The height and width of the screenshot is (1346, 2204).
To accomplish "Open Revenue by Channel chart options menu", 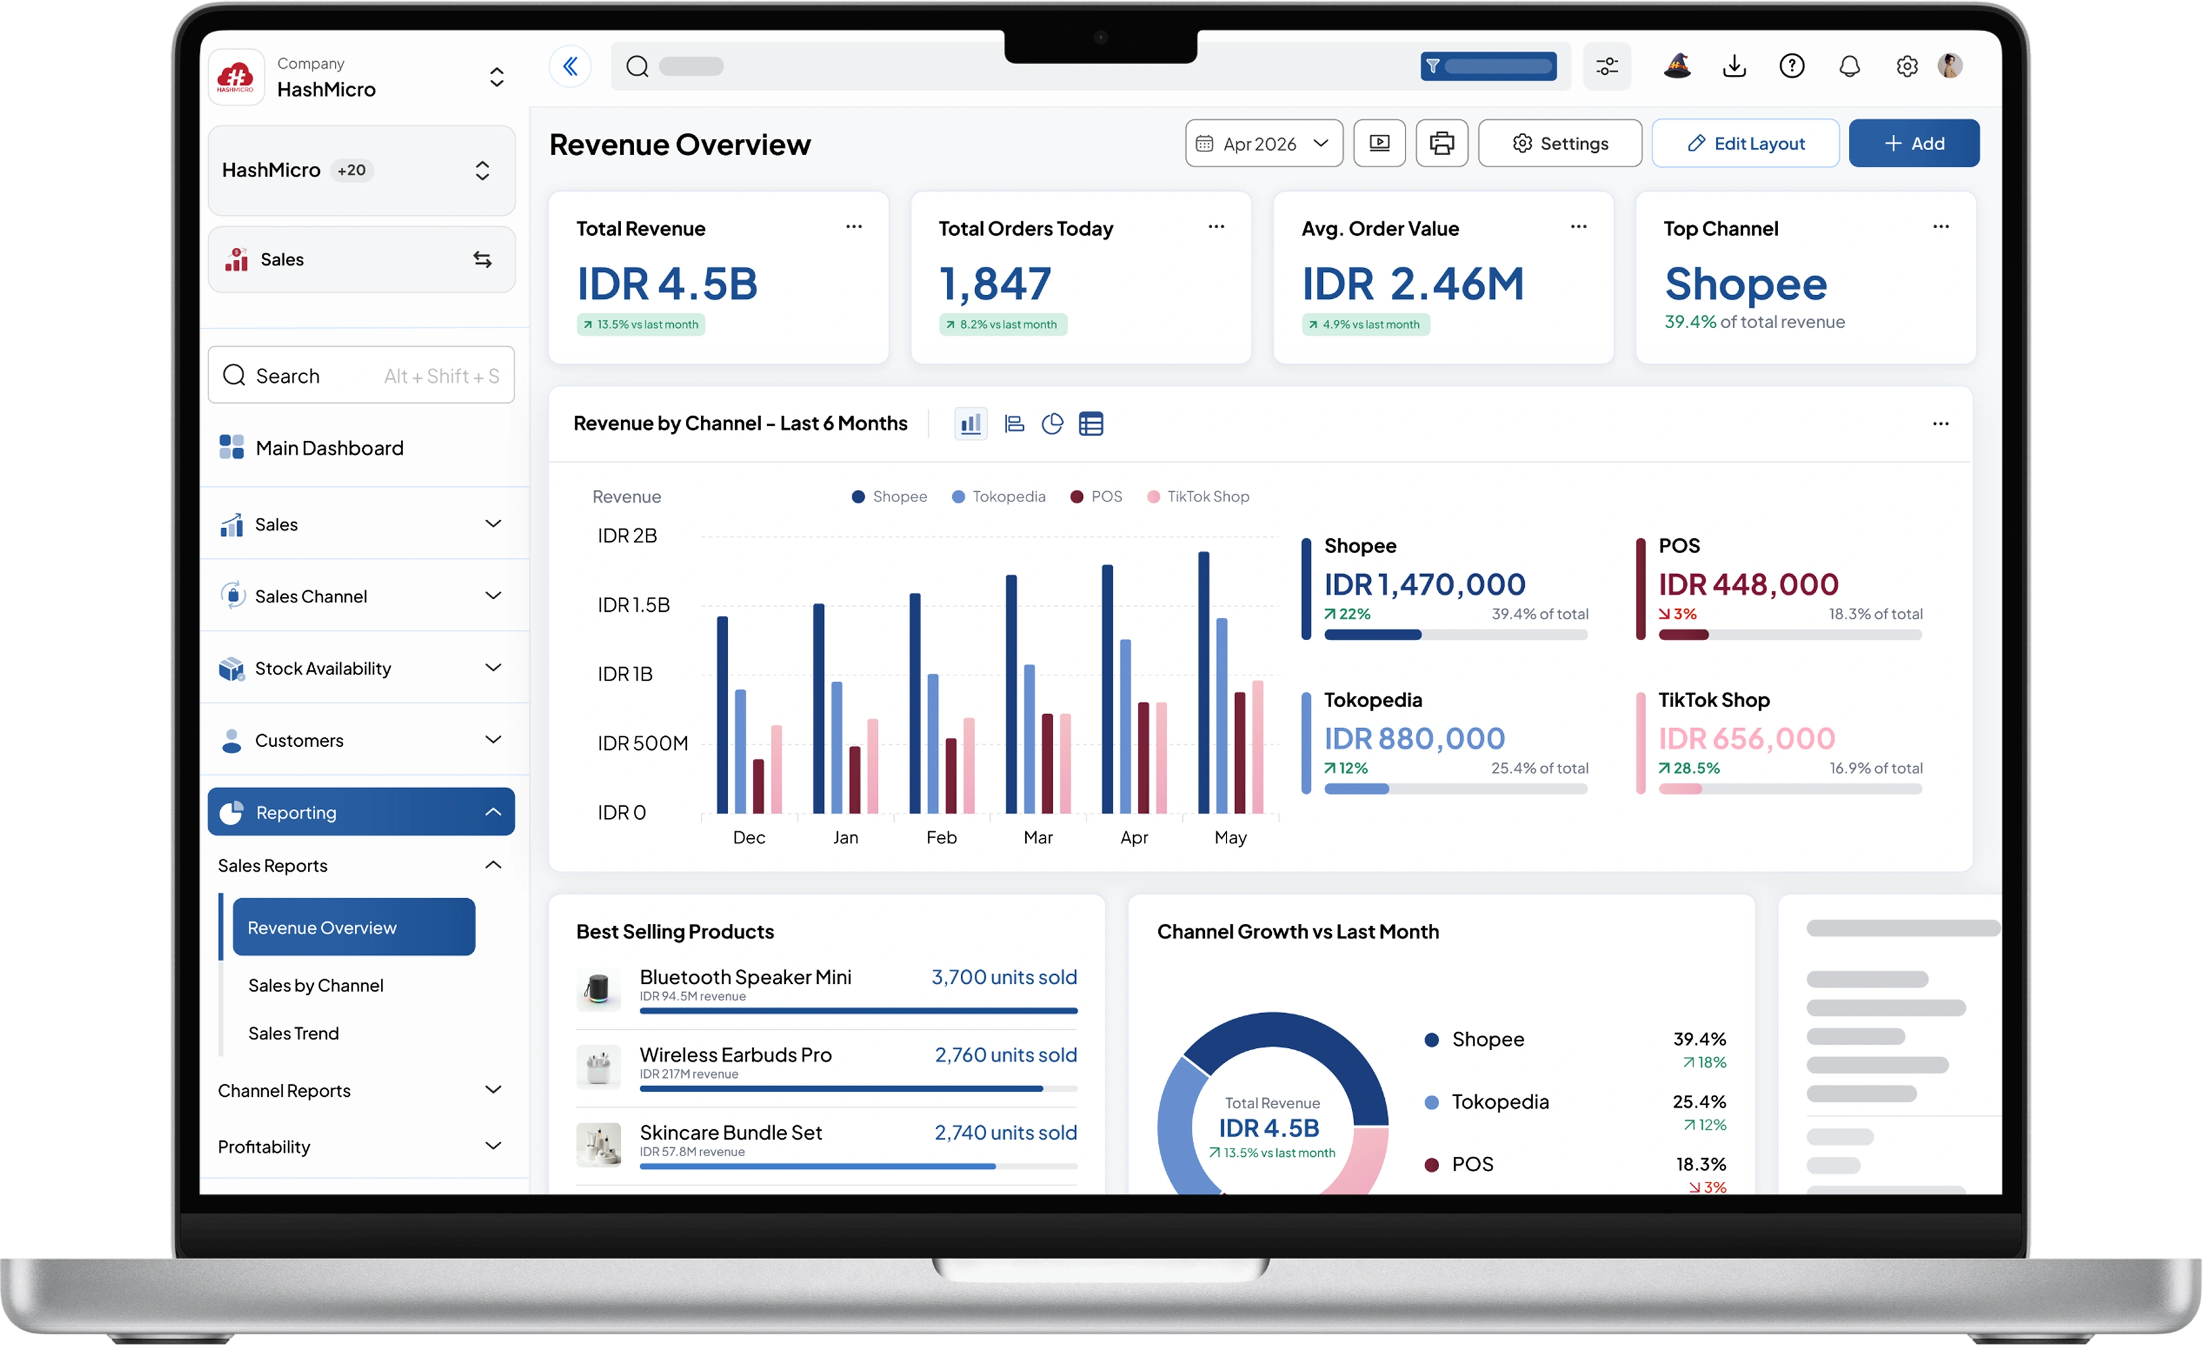I will 1941,424.
